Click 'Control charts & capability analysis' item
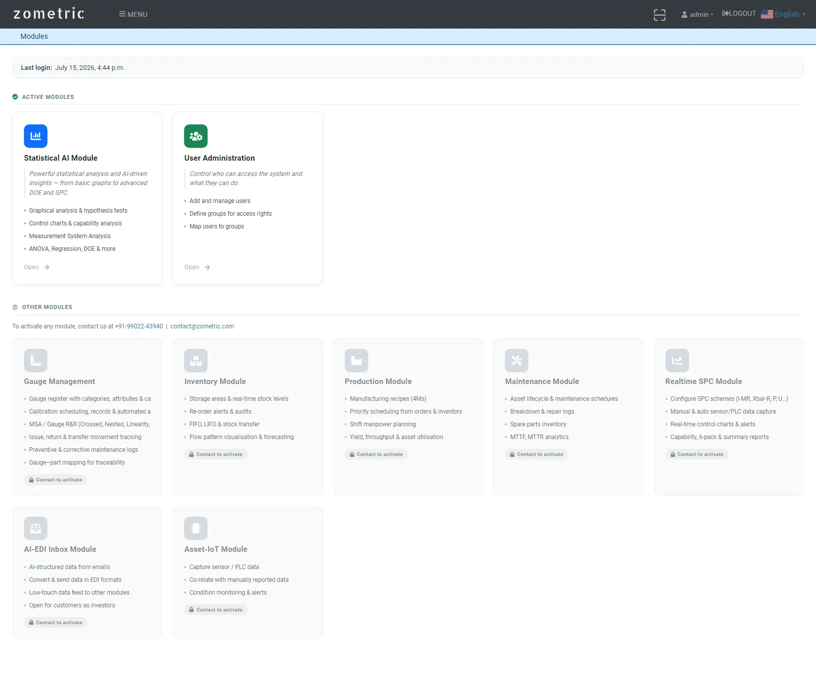This screenshot has width=816, height=690. [75, 223]
